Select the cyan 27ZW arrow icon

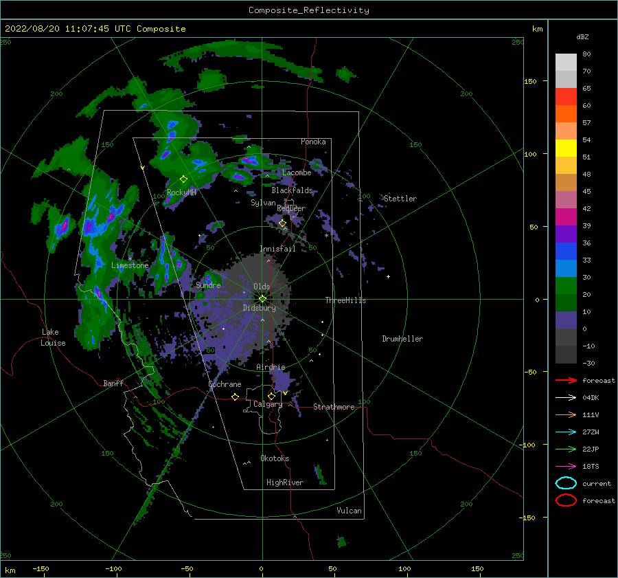(566, 432)
